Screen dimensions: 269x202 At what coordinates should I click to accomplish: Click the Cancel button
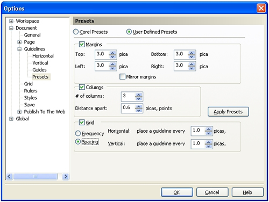(x=212, y=192)
